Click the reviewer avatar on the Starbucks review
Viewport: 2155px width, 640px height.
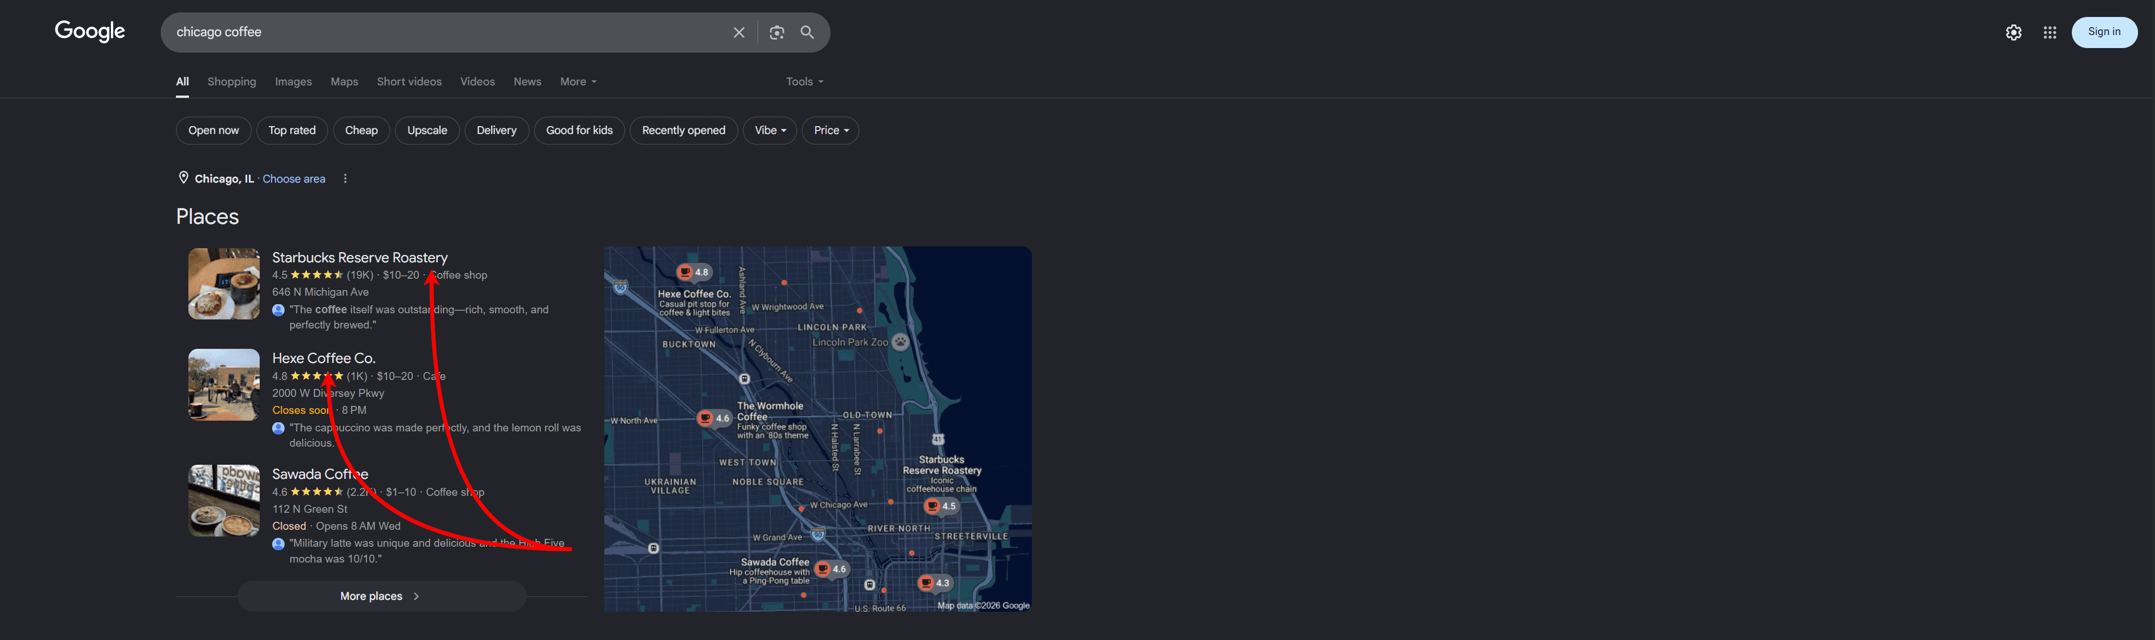coord(278,310)
